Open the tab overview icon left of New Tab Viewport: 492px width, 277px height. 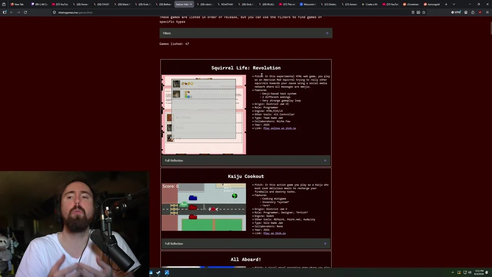click(4, 4)
